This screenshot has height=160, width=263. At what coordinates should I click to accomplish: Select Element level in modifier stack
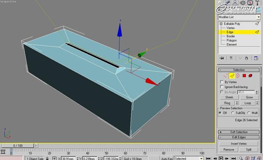click(231, 44)
